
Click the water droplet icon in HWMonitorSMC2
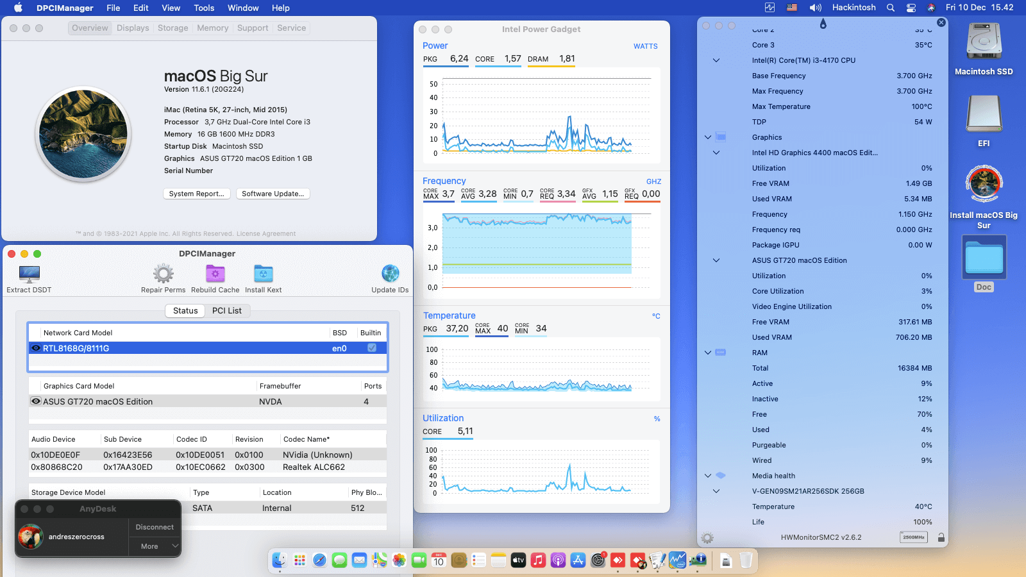823,23
